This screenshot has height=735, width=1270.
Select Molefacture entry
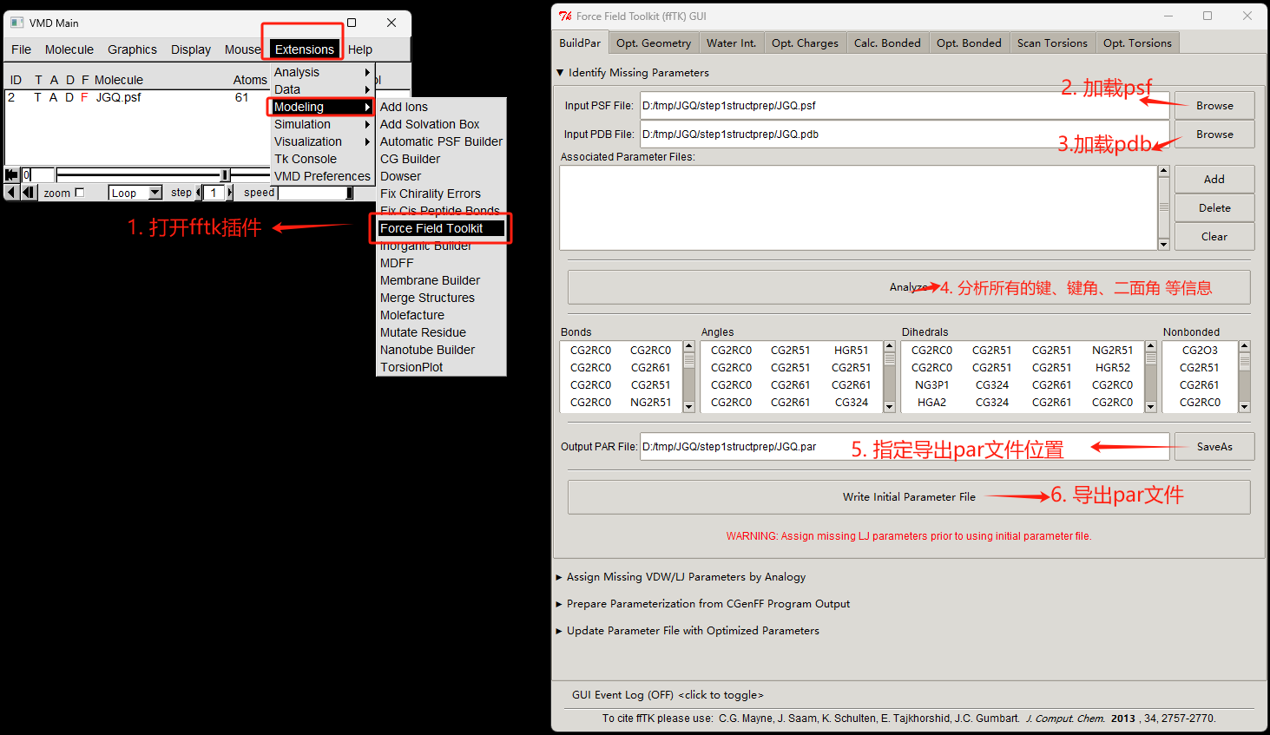pos(441,315)
